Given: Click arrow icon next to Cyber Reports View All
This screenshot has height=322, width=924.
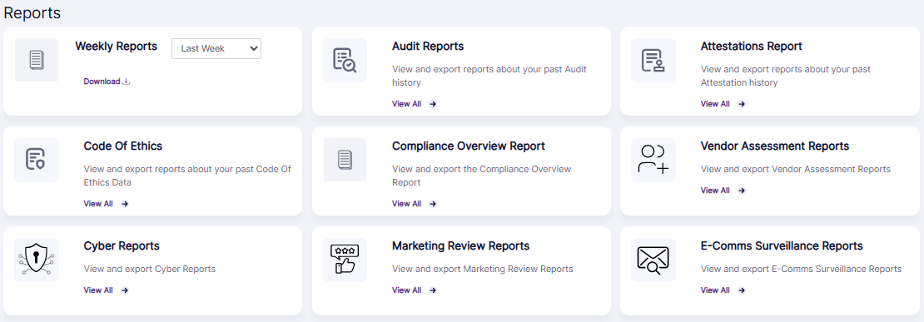Looking at the screenshot, I should click(x=124, y=290).
